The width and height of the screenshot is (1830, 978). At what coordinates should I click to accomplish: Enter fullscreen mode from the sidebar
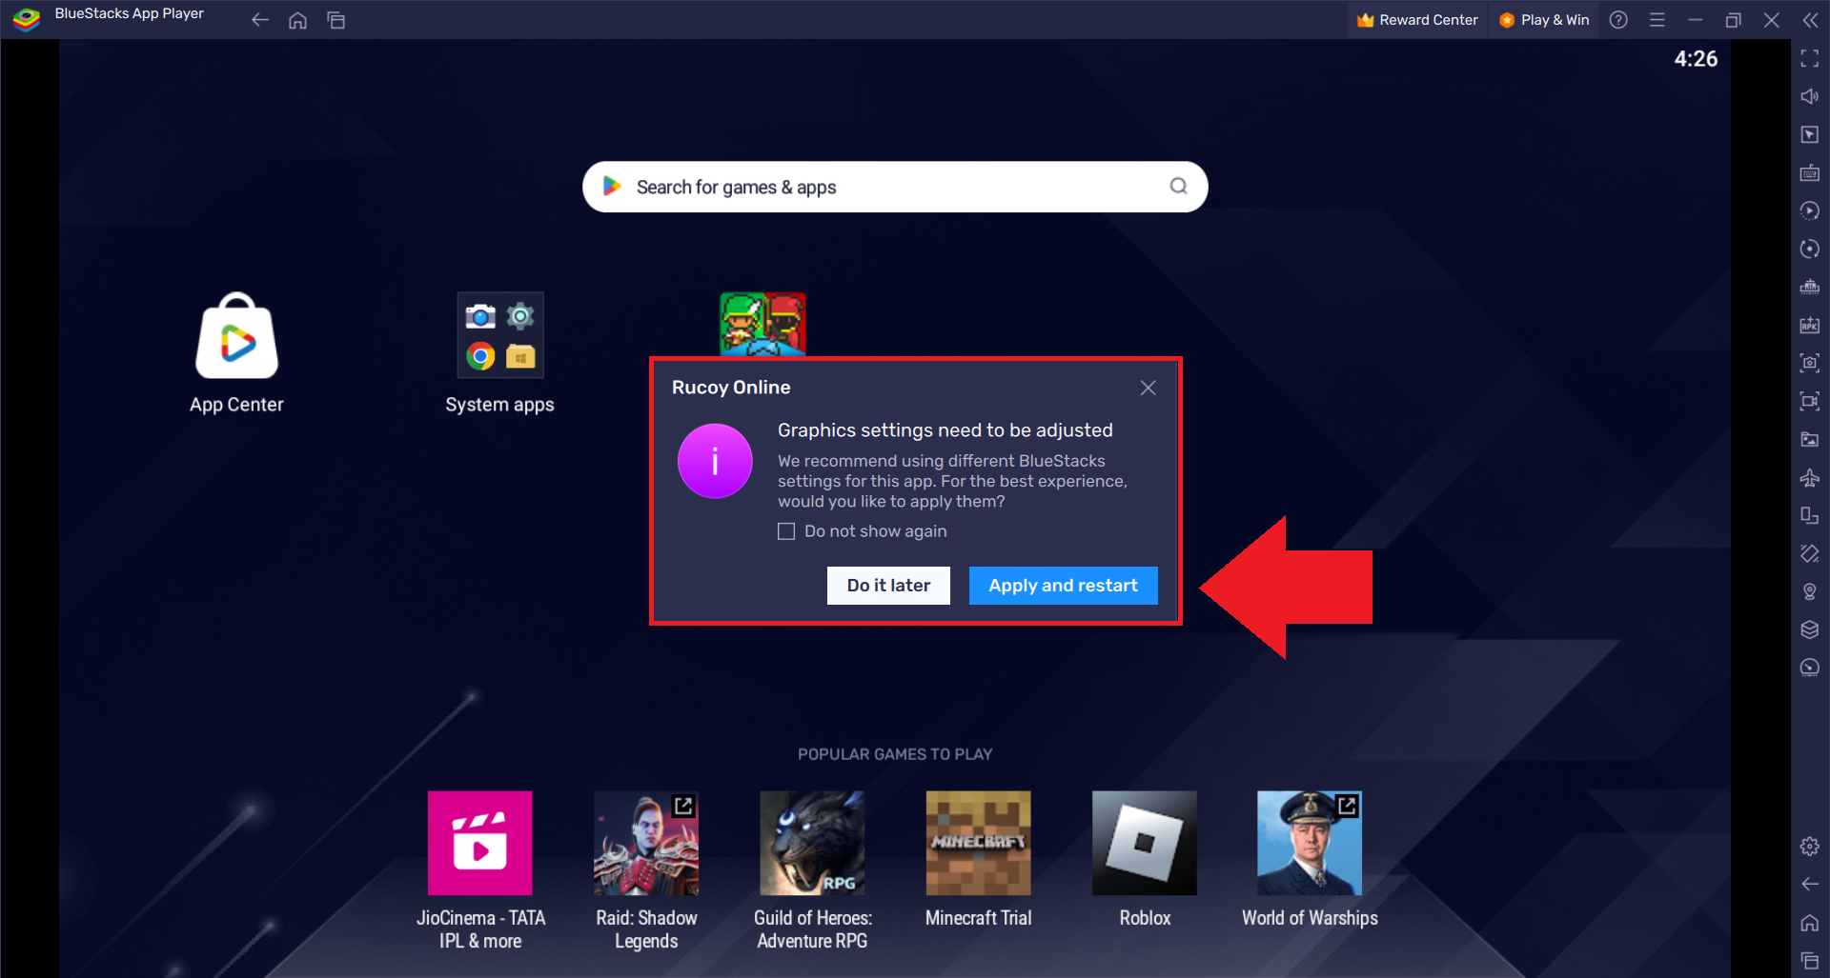1809,58
